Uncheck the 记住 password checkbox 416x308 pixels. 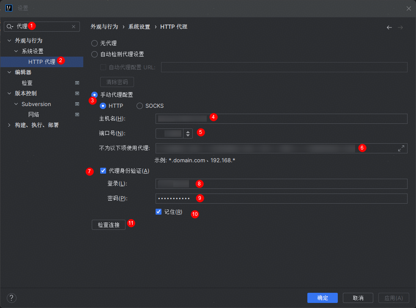pos(159,212)
